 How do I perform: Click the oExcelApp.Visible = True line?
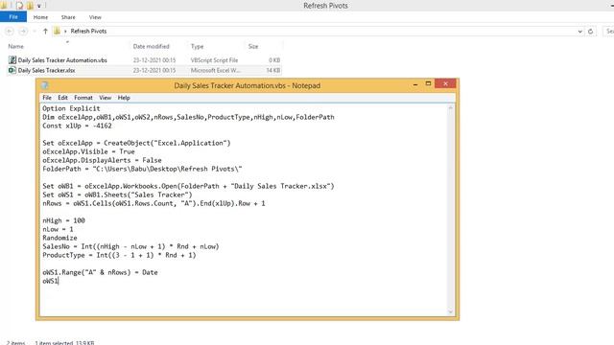[88, 151]
